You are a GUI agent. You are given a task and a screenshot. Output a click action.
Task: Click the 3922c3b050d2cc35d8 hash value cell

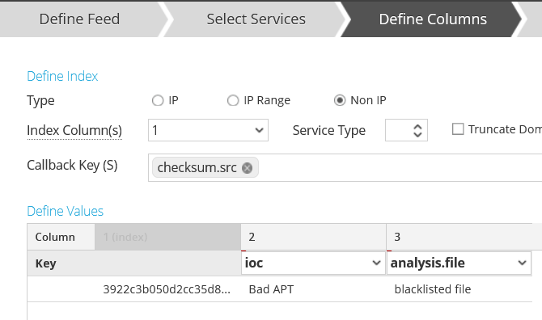[167, 289]
